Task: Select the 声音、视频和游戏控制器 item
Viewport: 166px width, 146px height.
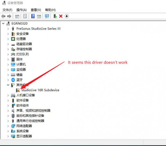Action: pyautogui.click(x=33, y=111)
